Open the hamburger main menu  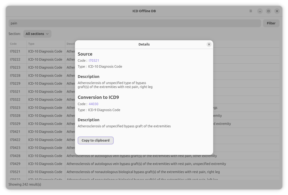click(x=251, y=11)
